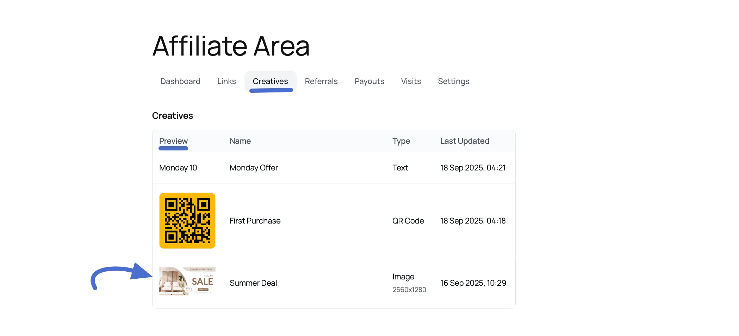This screenshot has height=336, width=739.
Task: Click the QR Code type cell
Action: (x=408, y=221)
